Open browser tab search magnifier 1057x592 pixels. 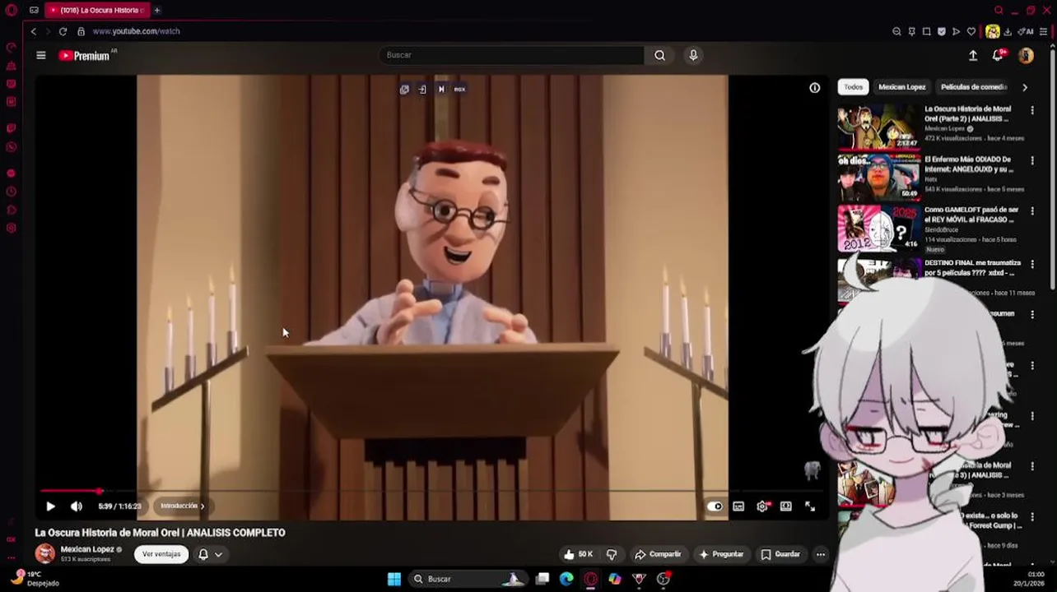click(999, 10)
